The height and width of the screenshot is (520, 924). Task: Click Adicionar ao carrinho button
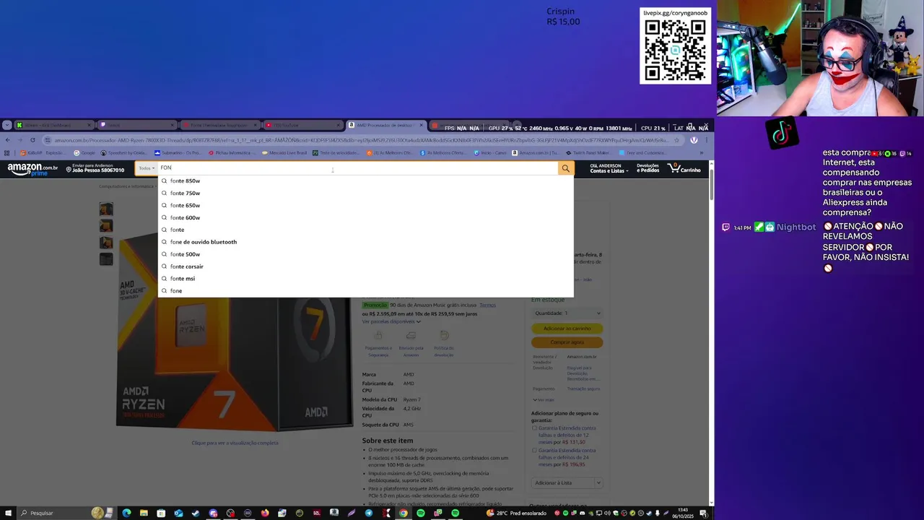pyautogui.click(x=567, y=329)
